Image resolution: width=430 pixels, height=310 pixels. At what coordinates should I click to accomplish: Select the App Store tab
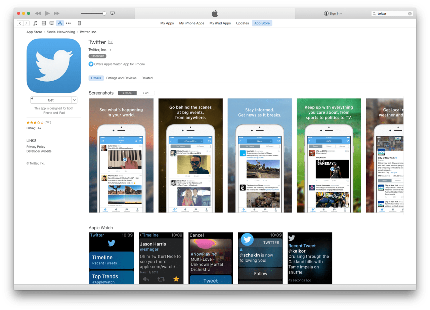point(262,23)
